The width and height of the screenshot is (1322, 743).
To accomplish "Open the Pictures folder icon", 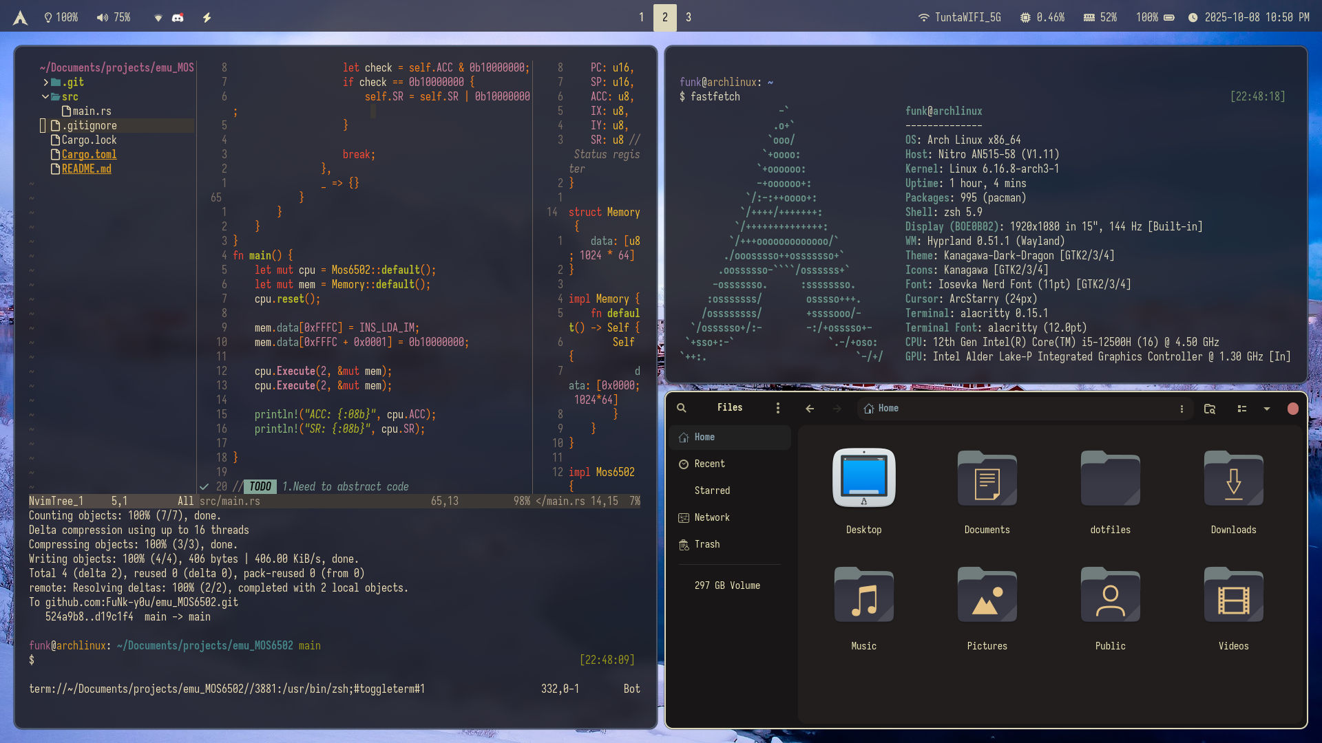I will click(x=987, y=596).
